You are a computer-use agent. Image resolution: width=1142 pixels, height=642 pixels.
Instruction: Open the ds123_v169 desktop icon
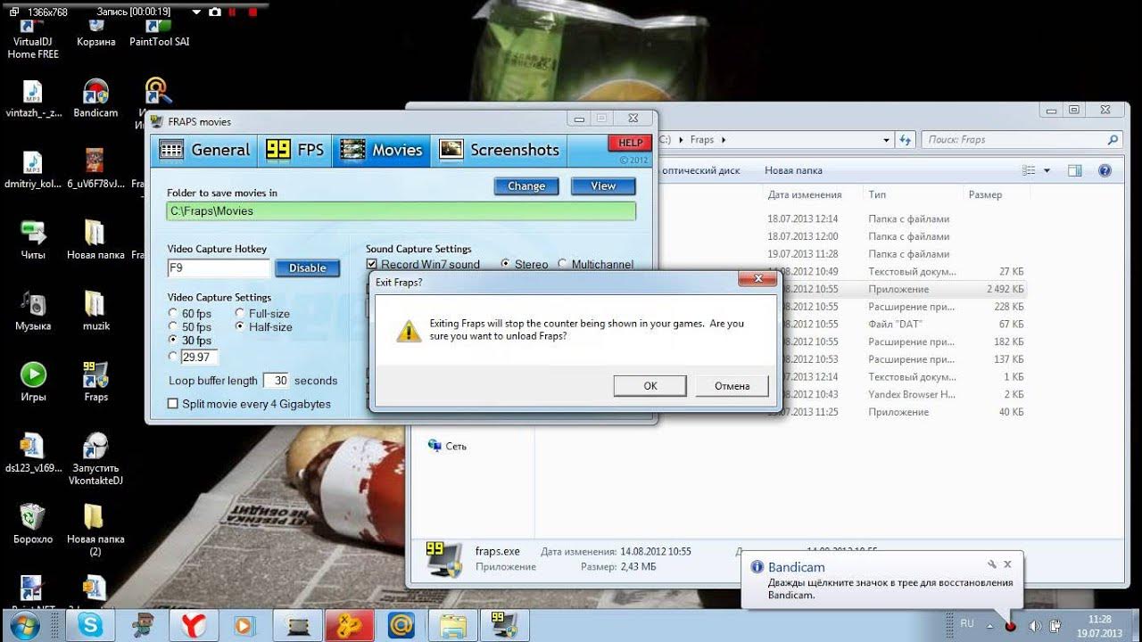[x=33, y=453]
